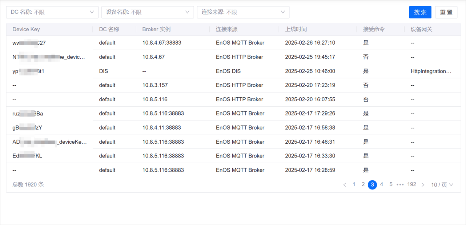Open the 连接来源 filter dropdown
Screen dimensions: 466x225
point(243,12)
